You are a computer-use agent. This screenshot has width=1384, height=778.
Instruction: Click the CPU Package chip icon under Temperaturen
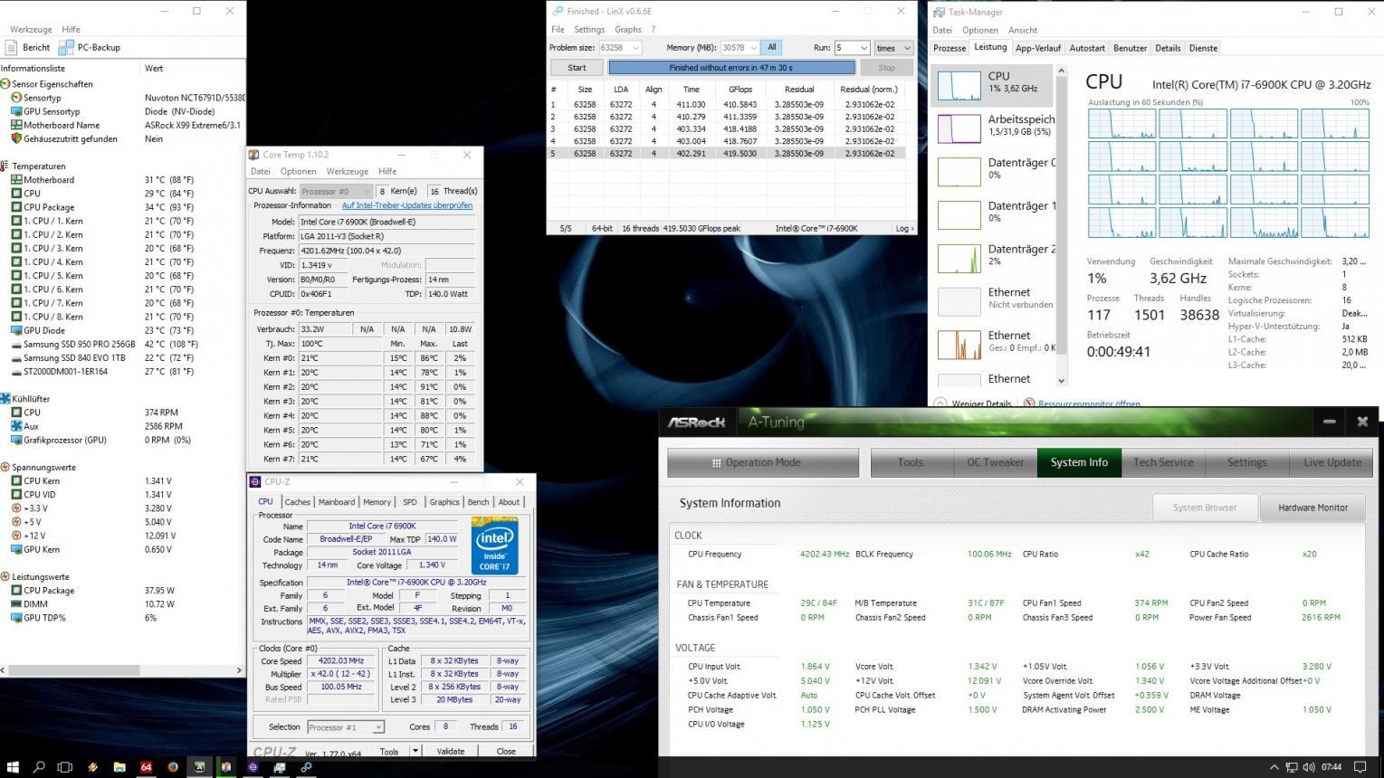16,207
